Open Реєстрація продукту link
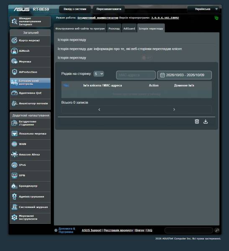 click(118, 230)
